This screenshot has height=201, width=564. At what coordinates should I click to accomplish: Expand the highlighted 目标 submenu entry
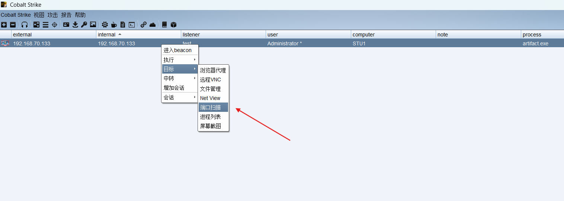[180, 69]
